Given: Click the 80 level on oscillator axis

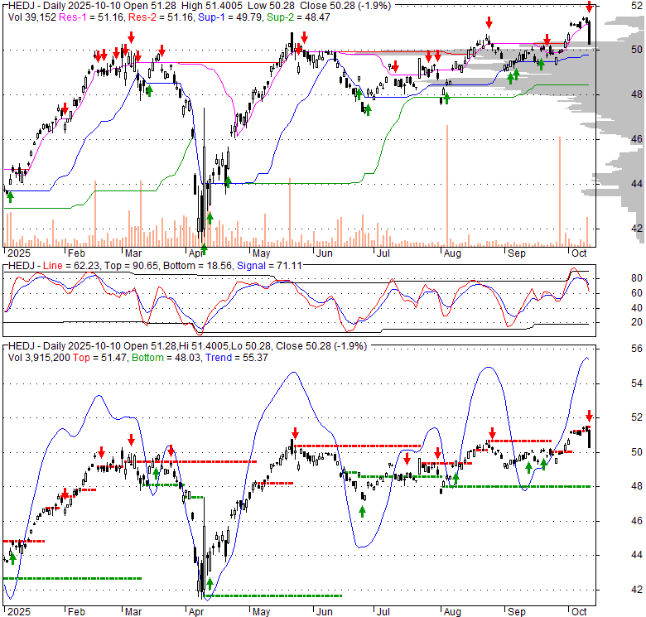Looking at the screenshot, I should pyautogui.click(x=637, y=278).
